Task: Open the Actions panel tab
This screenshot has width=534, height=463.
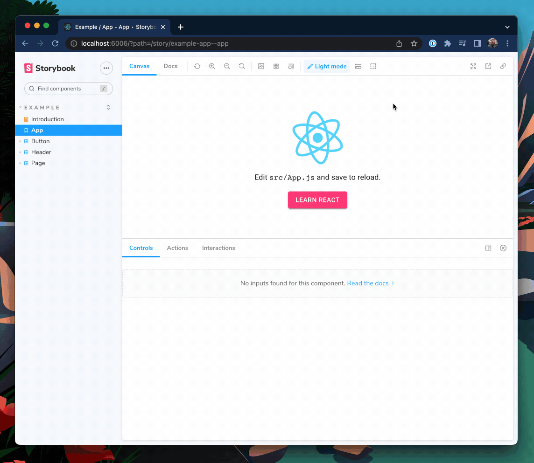Action: (177, 248)
